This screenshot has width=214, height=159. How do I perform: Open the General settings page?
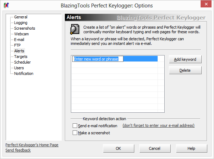pos(20,17)
